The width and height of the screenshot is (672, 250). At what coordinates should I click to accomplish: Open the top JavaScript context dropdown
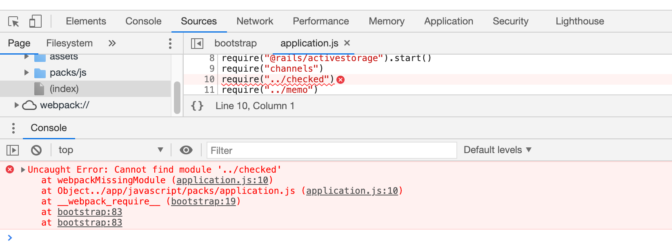pyautogui.click(x=110, y=150)
